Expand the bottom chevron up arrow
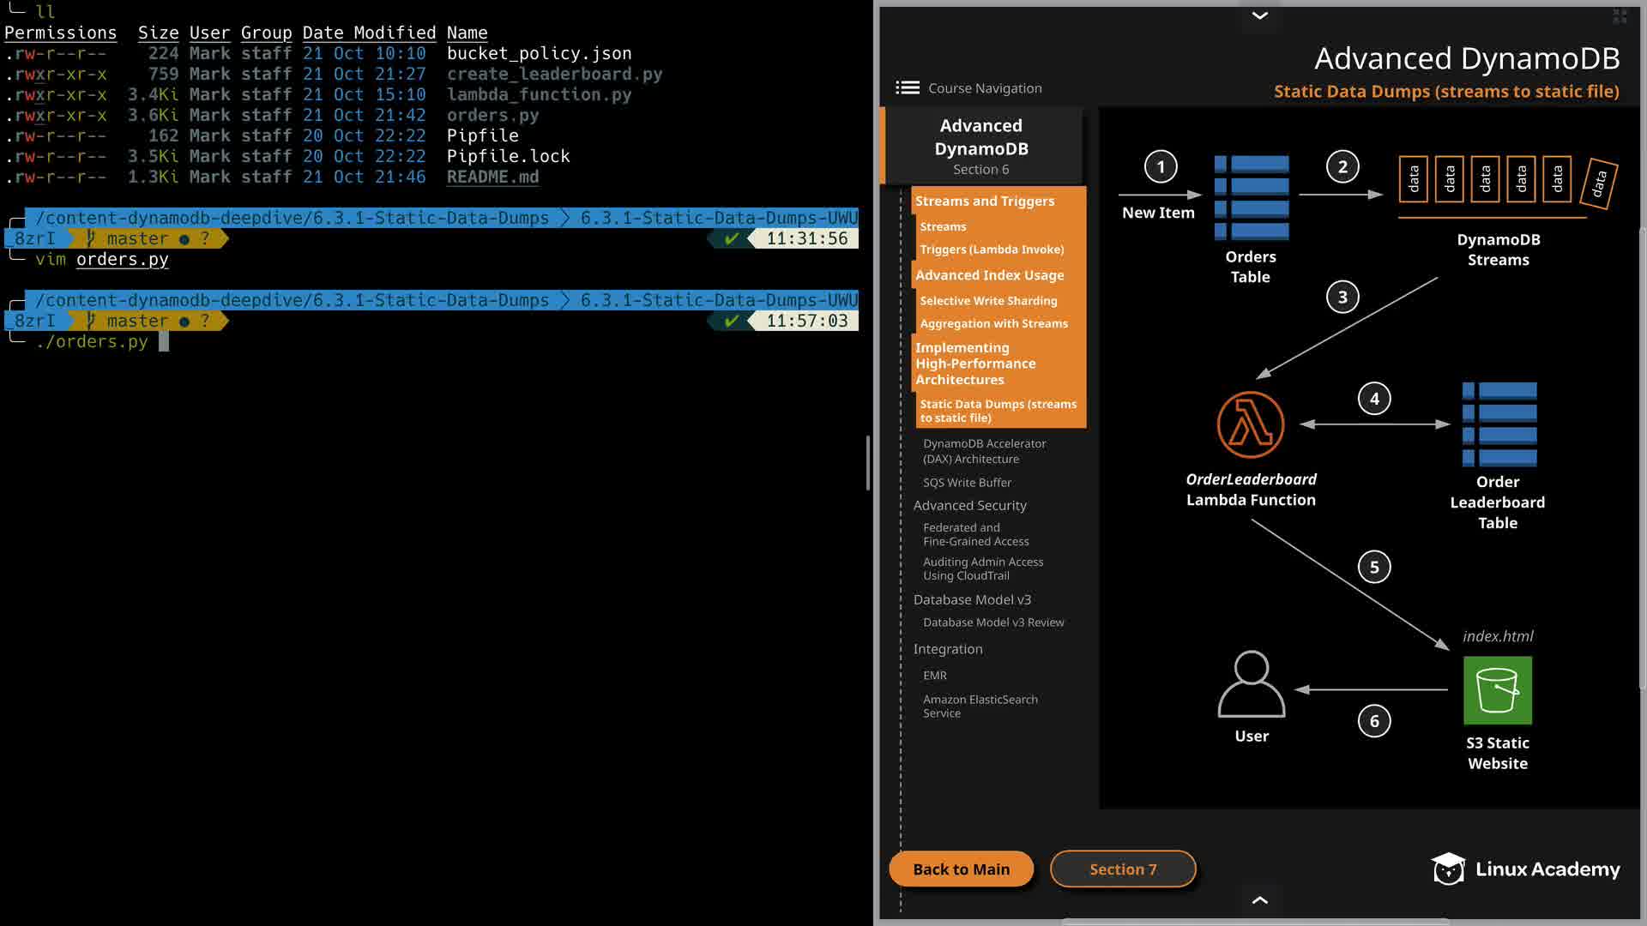Screen dimensions: 1647x926 (1259, 900)
